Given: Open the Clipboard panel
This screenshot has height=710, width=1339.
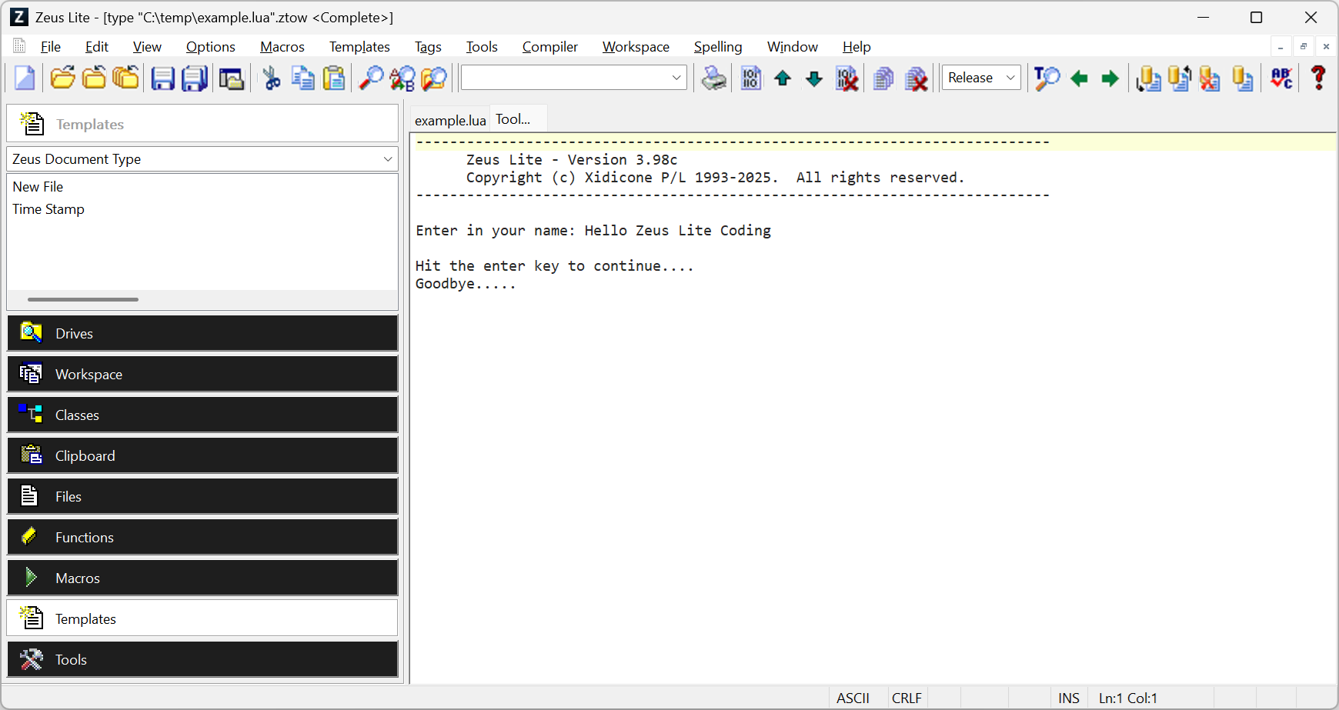Looking at the screenshot, I should coord(202,455).
